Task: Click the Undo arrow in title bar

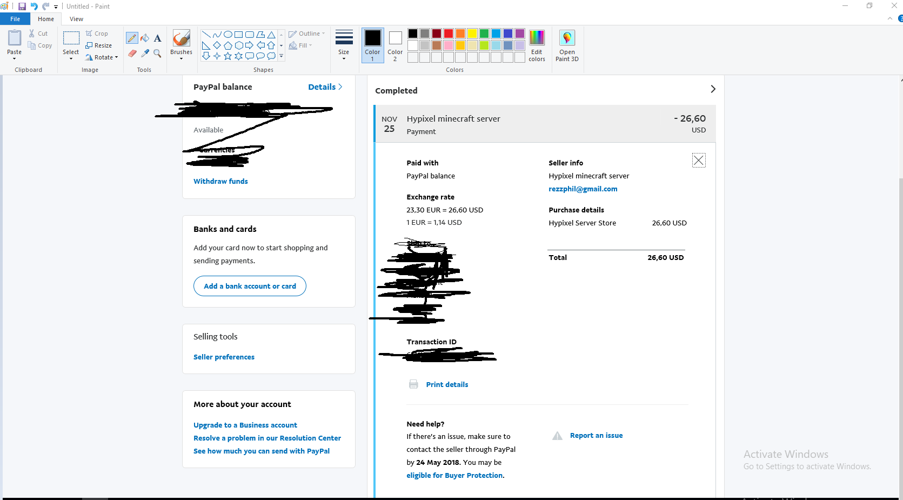Action: coord(34,6)
